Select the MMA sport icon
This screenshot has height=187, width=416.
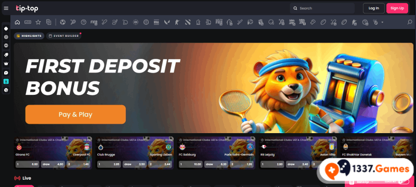pyautogui.click(x=157, y=22)
